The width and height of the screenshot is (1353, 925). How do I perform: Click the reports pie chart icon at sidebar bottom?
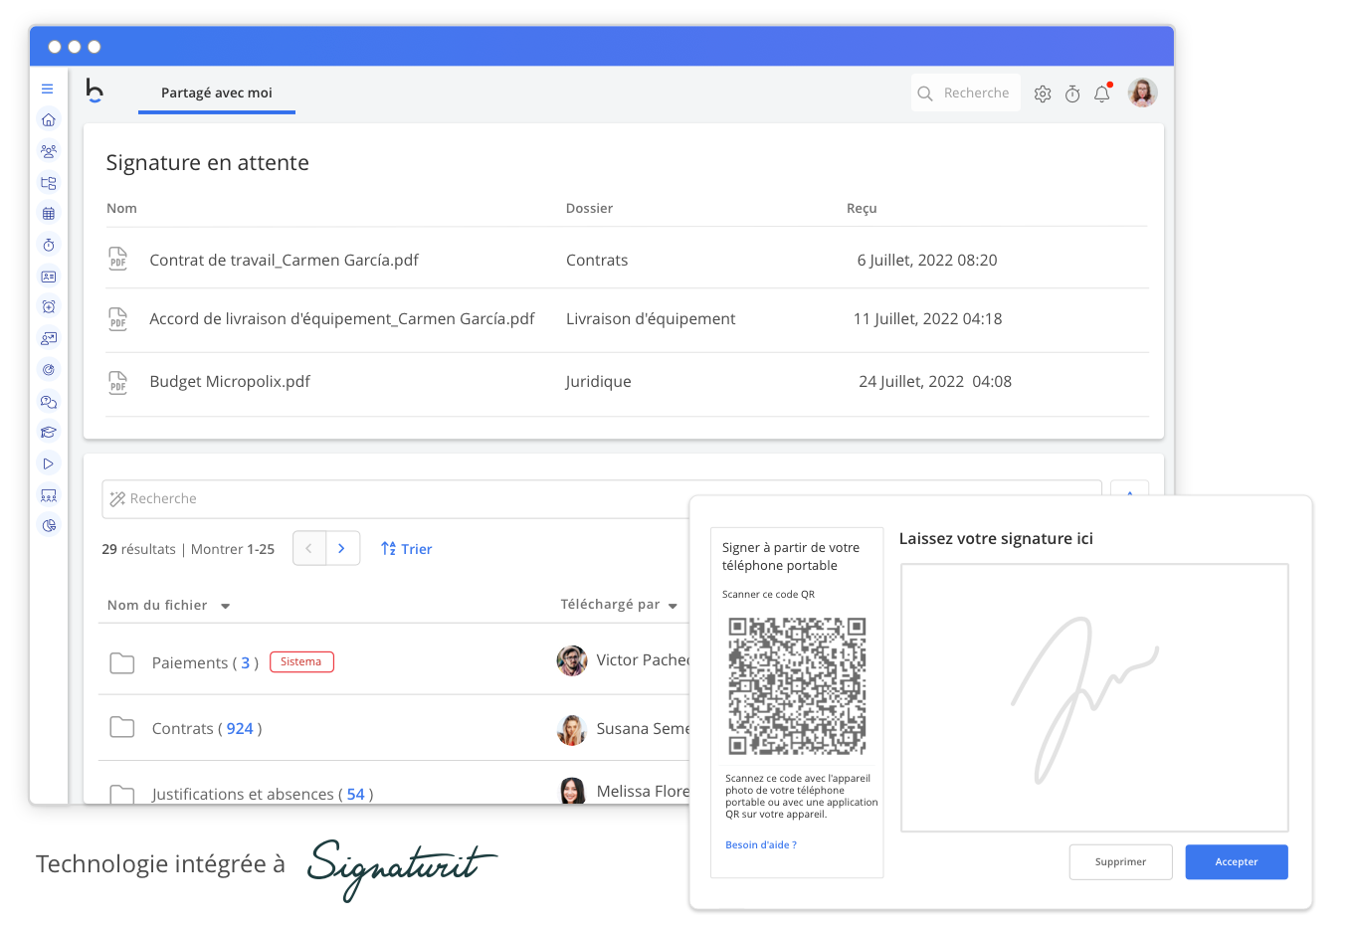coord(48,525)
